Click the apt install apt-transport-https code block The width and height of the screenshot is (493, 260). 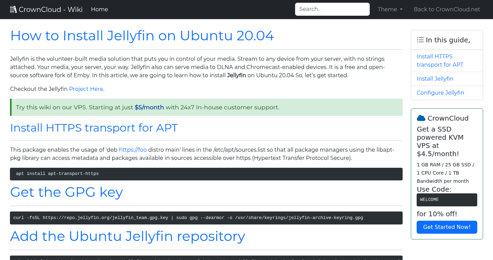(x=206, y=174)
